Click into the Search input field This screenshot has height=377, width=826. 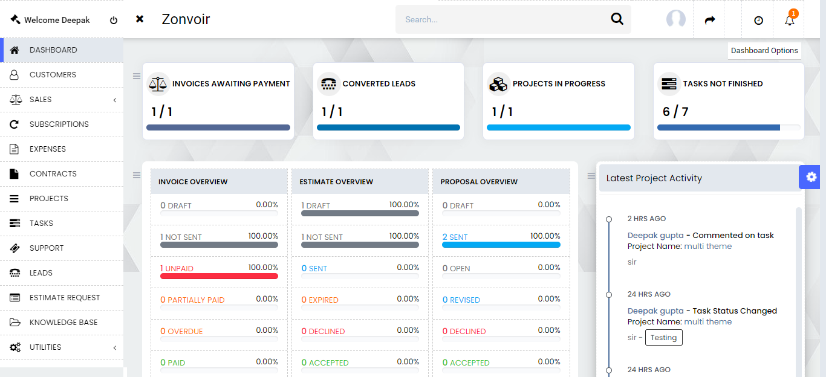point(502,19)
